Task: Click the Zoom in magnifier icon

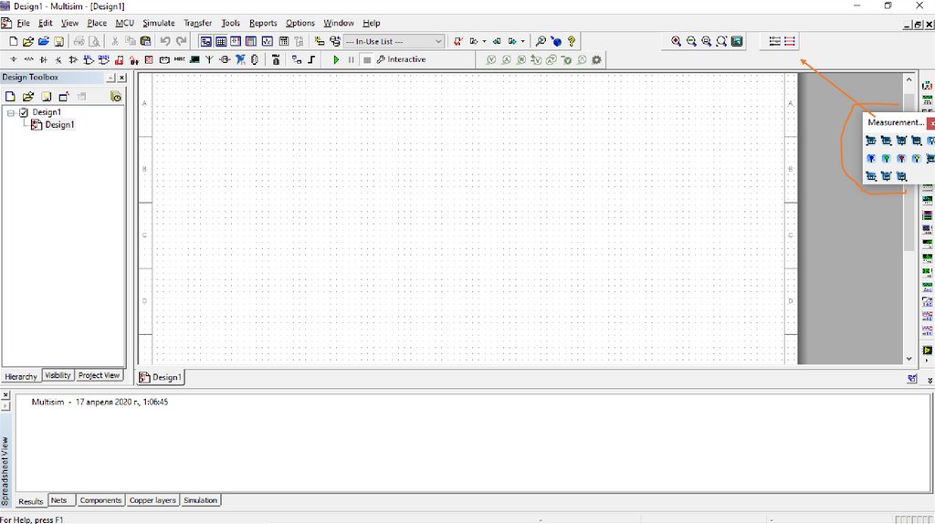Action: 676,41
